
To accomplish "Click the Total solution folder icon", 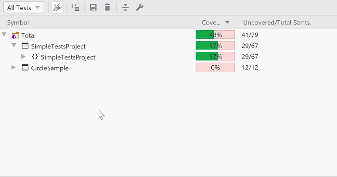I will [15, 35].
